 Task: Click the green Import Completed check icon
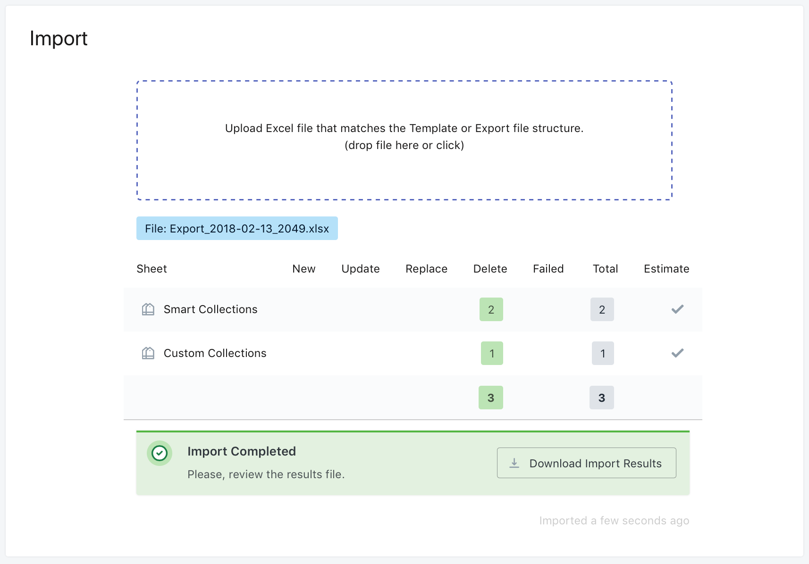point(160,454)
